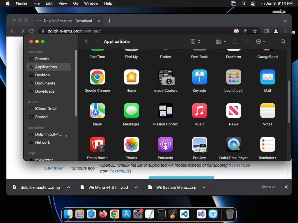298x223 pixels.
Task: Expand Wii System Menu zip options
Action: tap(204, 187)
